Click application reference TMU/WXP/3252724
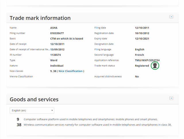 (x=147, y=60)
